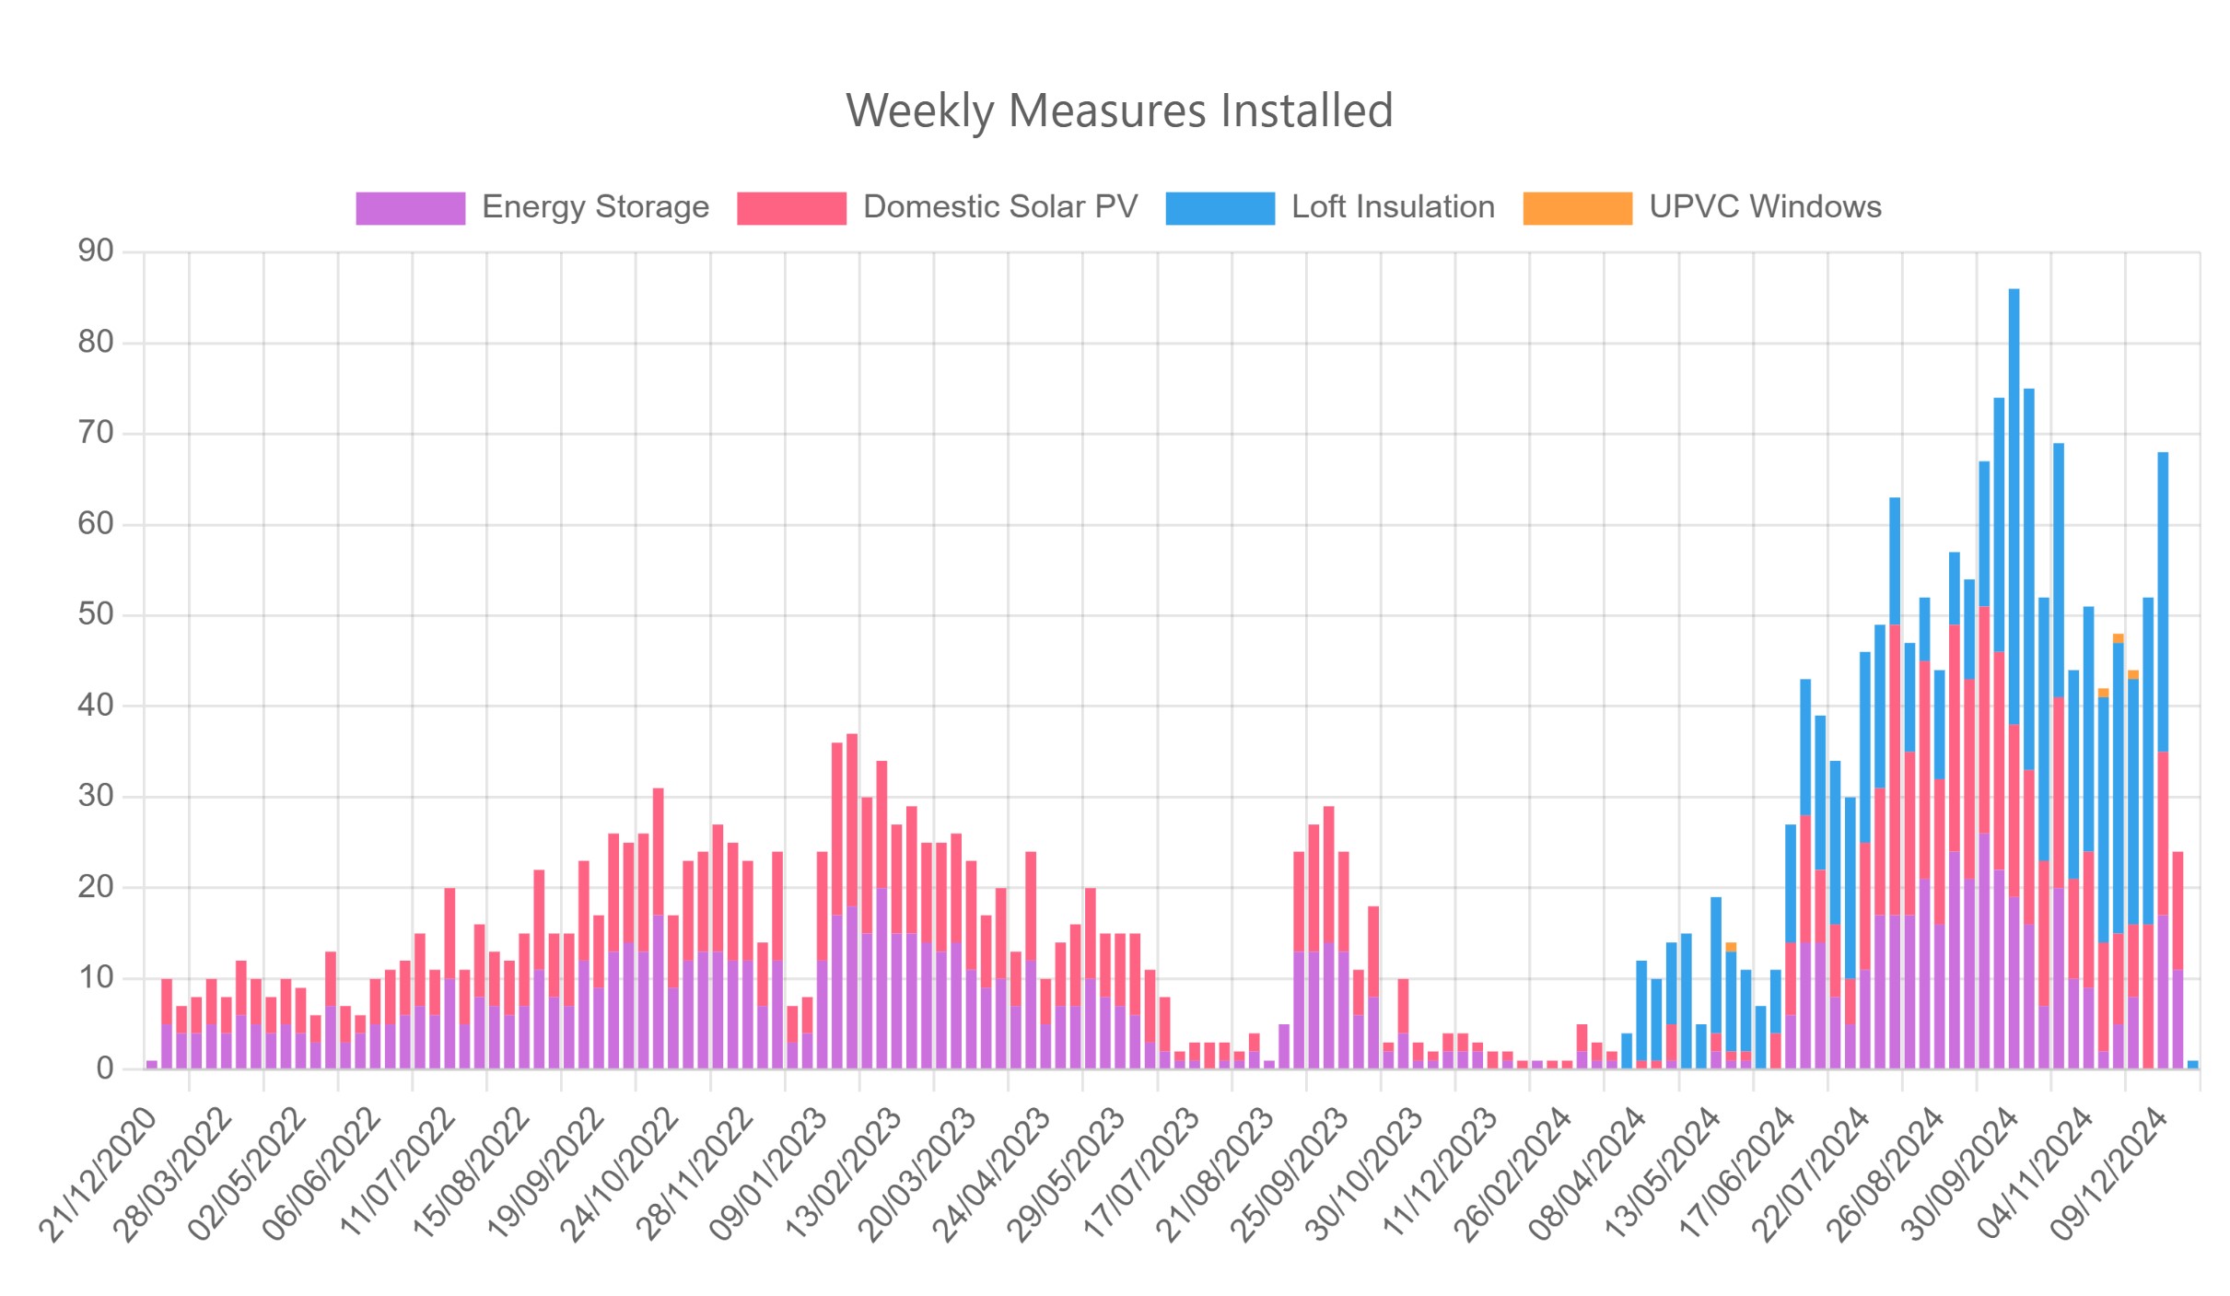This screenshot has height=1296, width=2230.
Task: Click the purple Energy Storage legend swatch
Action: 410,208
